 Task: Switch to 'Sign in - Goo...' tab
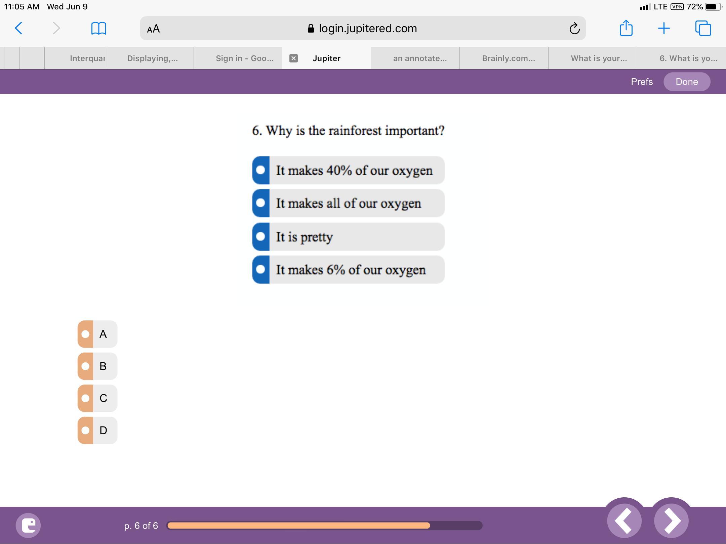pyautogui.click(x=244, y=58)
